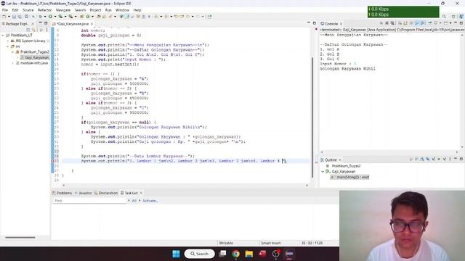Close the Gaji_Karyawan.java editor tab
465x261 pixels.
coord(92,24)
